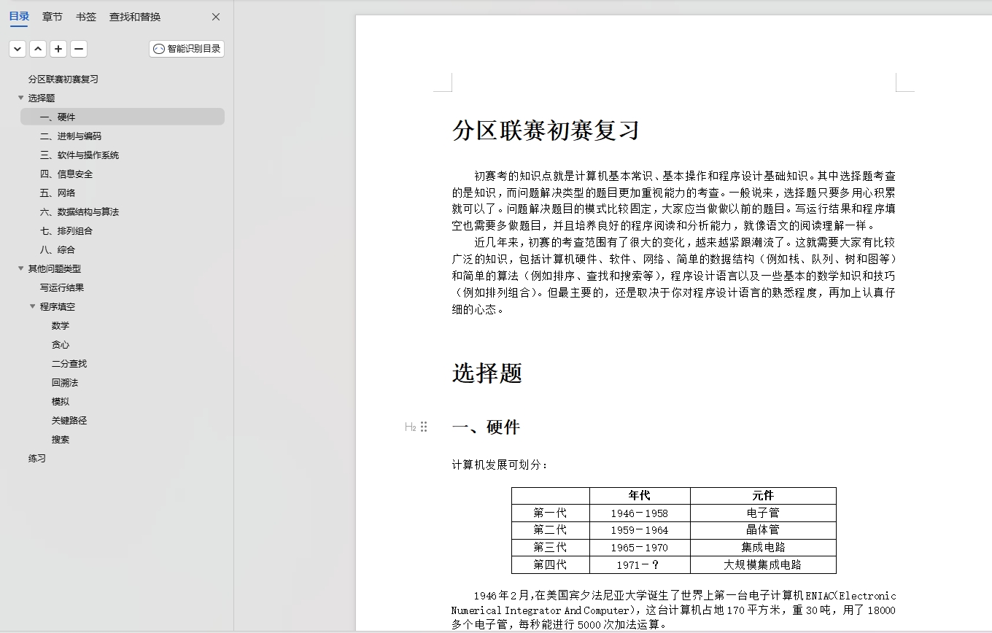
Task: Click the 晶体管 table cell
Action: pyautogui.click(x=763, y=530)
